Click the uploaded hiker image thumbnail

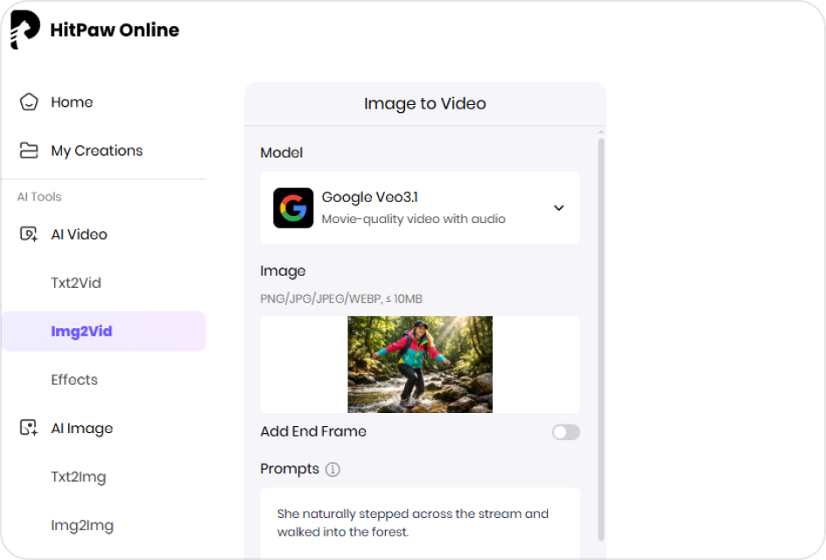click(x=419, y=364)
